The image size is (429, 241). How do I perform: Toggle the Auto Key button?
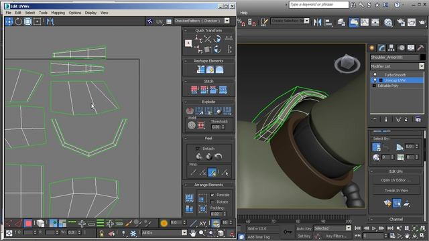click(x=304, y=228)
